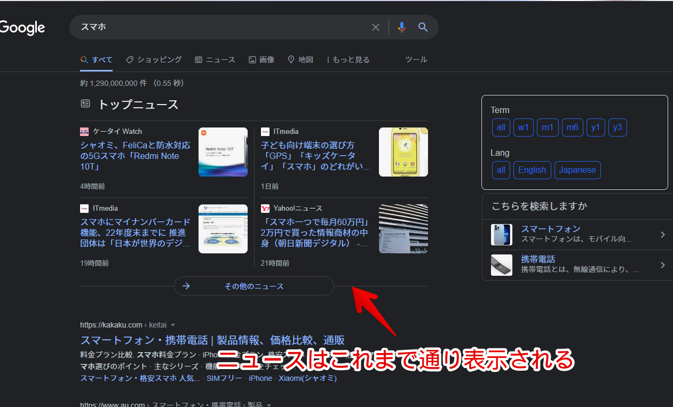Click the Yahoo!ニュース source name
Image resolution: width=673 pixels, height=407 pixels.
click(298, 208)
